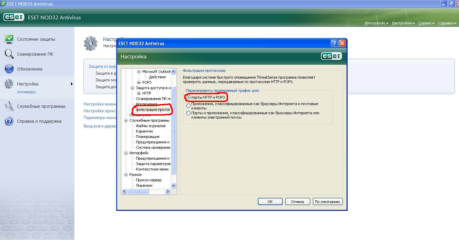Click the tree horizontal scrollbar thumb
This screenshot has height=240, width=459.
(x=138, y=192)
